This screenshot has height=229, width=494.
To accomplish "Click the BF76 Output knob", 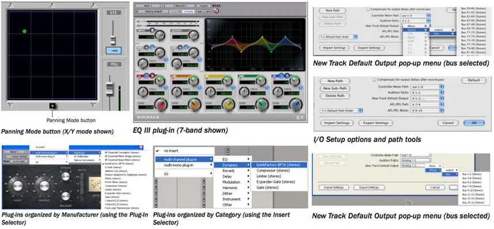I will click(44, 186).
